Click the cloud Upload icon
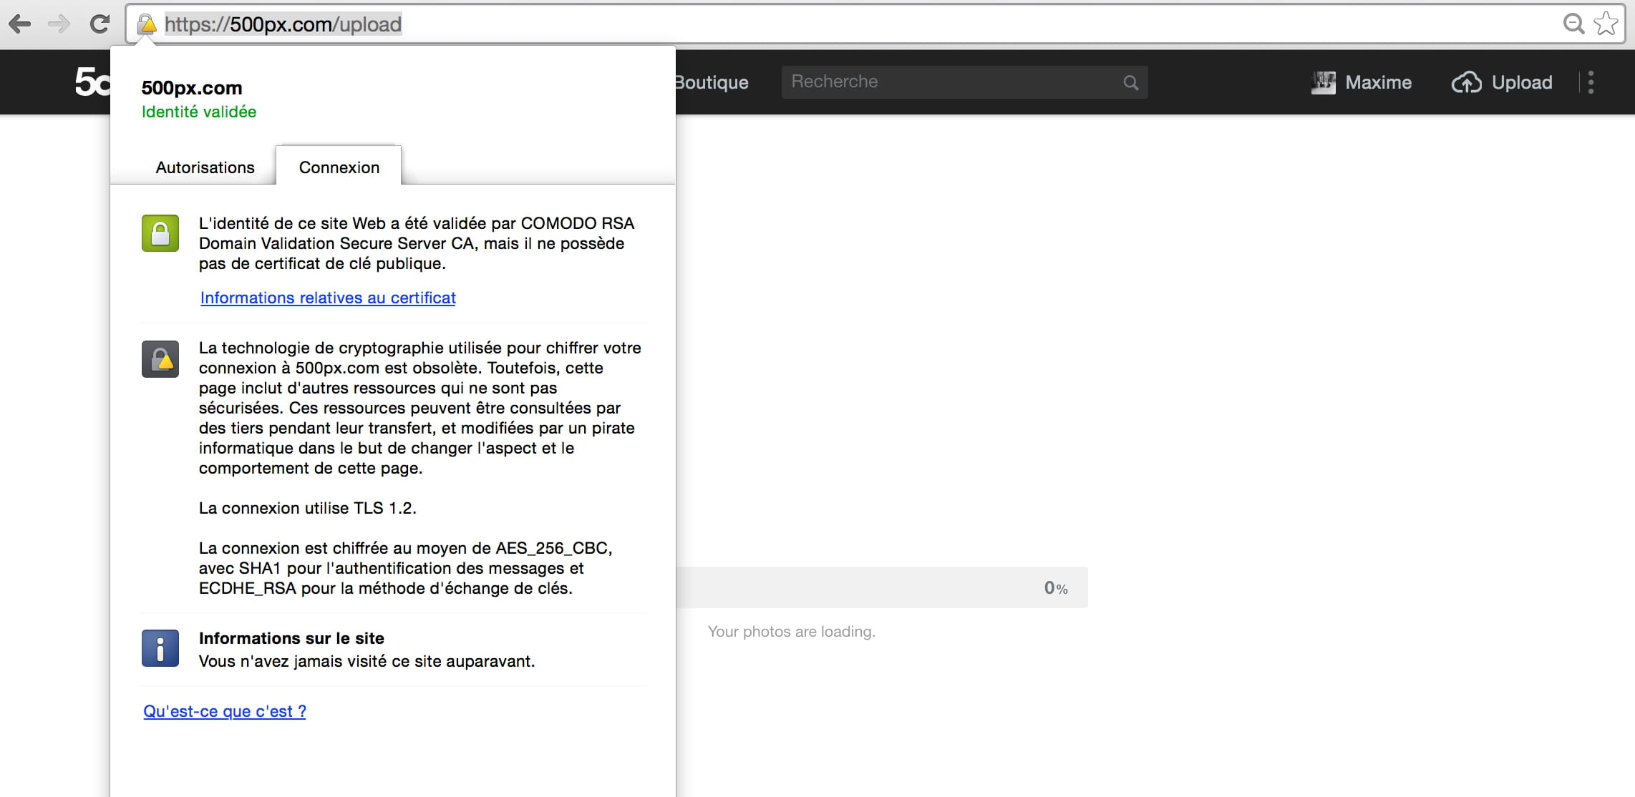The height and width of the screenshot is (797, 1635). tap(1466, 82)
